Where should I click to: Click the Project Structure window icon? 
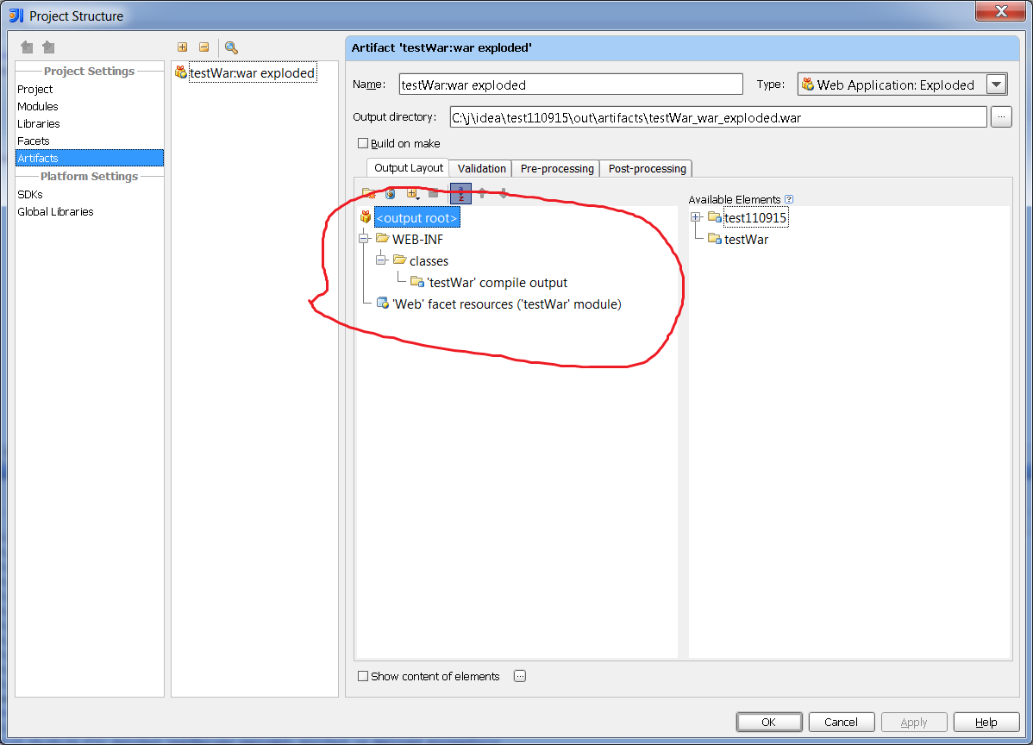click(x=16, y=16)
